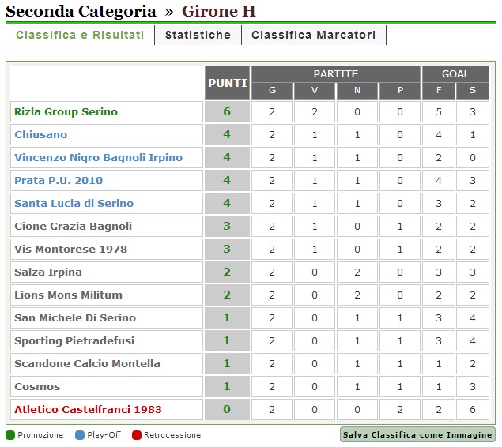Select the Classifica e Risultati tab

pos(80,36)
